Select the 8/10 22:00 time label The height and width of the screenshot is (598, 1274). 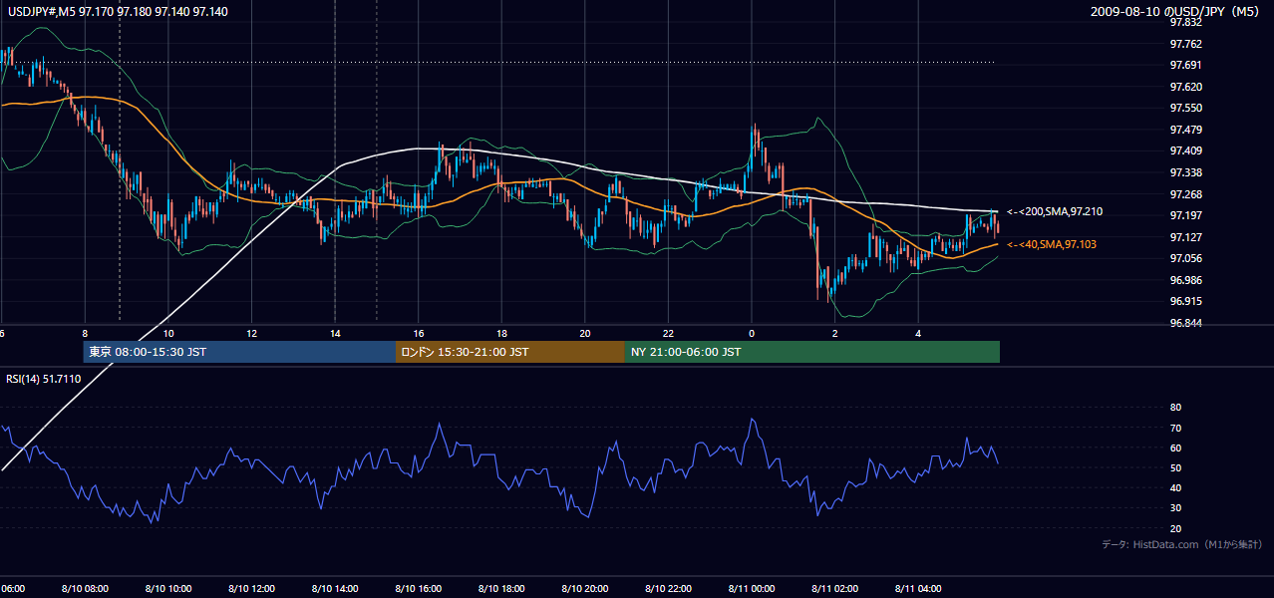coord(669,589)
